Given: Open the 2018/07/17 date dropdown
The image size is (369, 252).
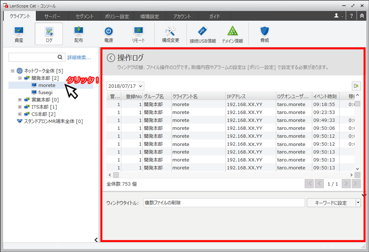Looking at the screenshot, I should click(141, 86).
